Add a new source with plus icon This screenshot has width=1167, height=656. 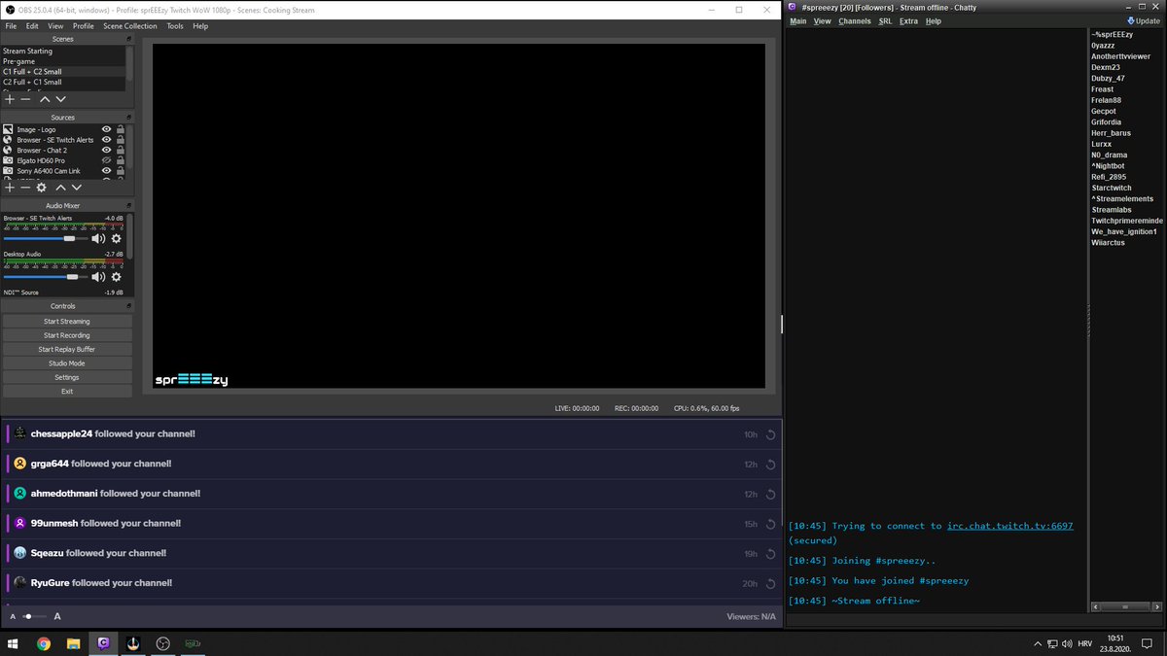[x=10, y=187]
